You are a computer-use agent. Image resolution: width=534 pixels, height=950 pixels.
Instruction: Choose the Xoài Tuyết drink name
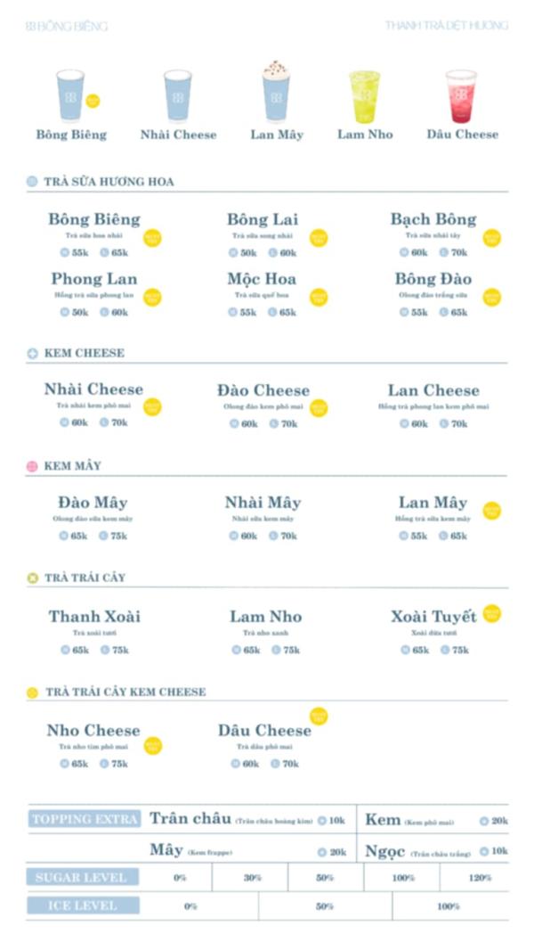pos(433,617)
